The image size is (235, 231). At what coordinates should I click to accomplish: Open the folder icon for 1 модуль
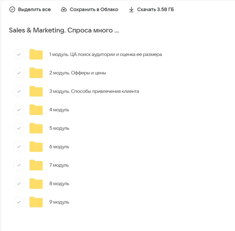(x=36, y=54)
